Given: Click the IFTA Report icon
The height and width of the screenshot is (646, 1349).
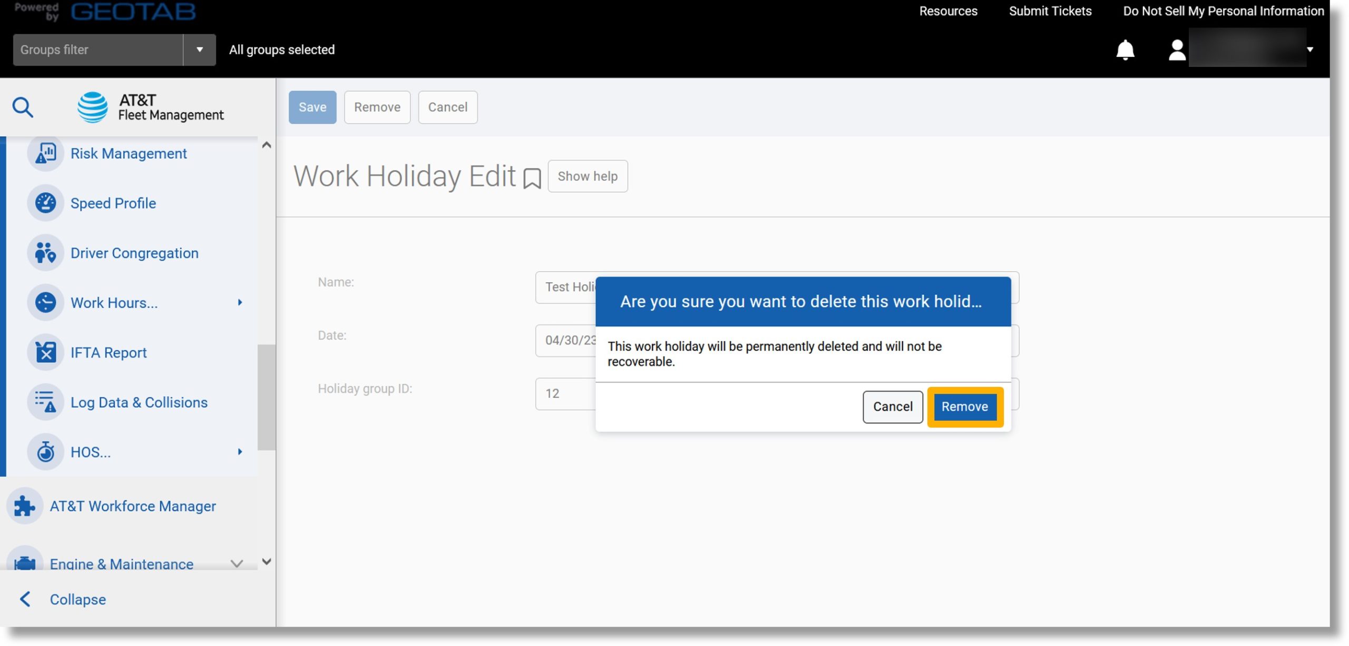Looking at the screenshot, I should (x=46, y=352).
